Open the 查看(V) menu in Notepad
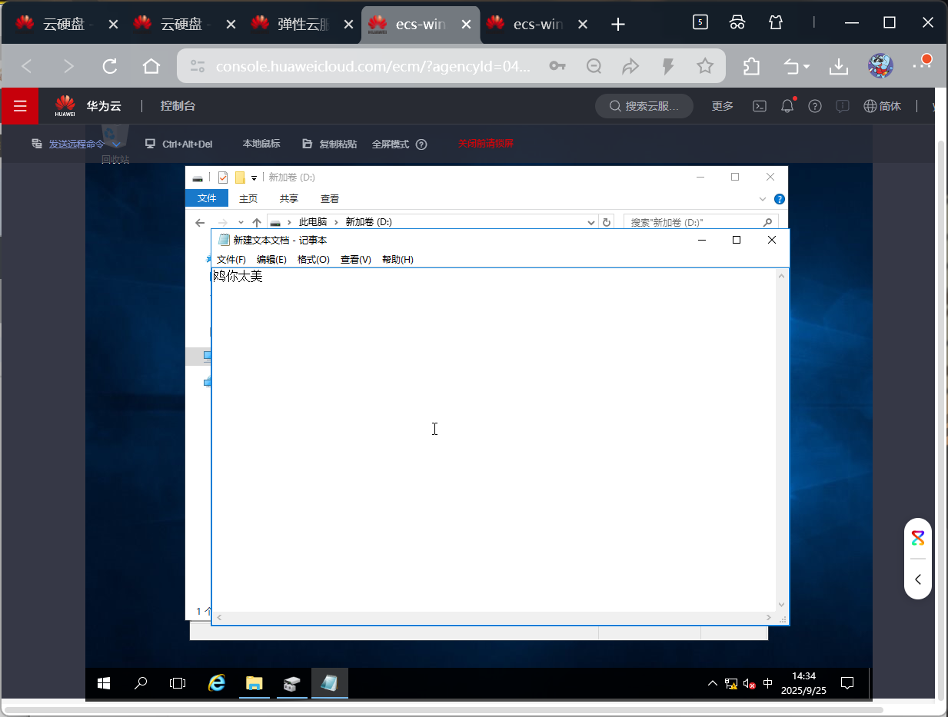Image resolution: width=948 pixels, height=717 pixels. [x=356, y=260]
